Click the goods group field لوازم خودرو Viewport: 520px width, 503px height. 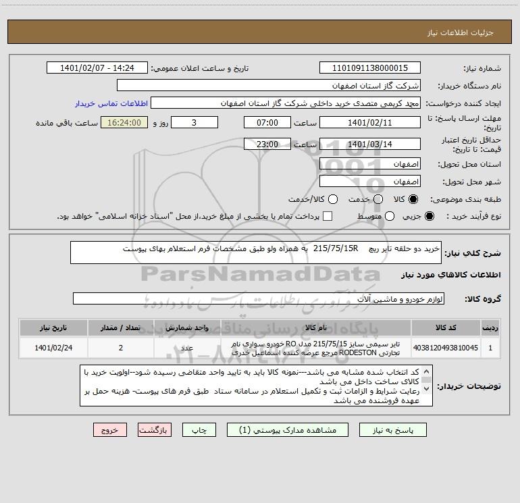coord(259,298)
